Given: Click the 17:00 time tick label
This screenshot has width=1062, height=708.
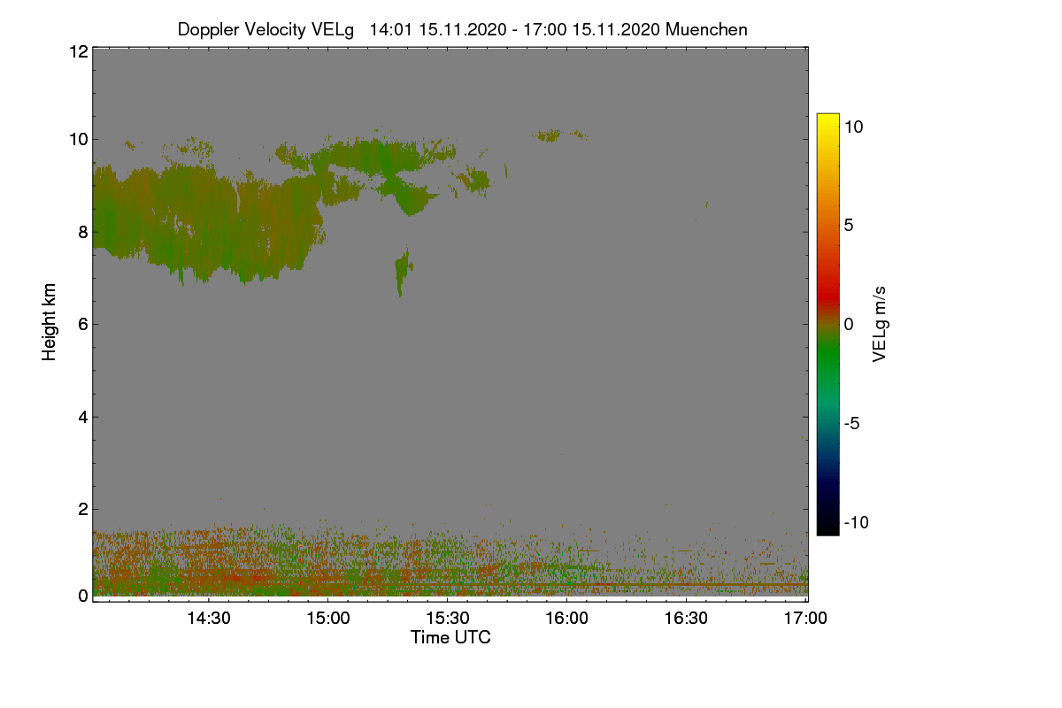Looking at the screenshot, I should click(805, 618).
